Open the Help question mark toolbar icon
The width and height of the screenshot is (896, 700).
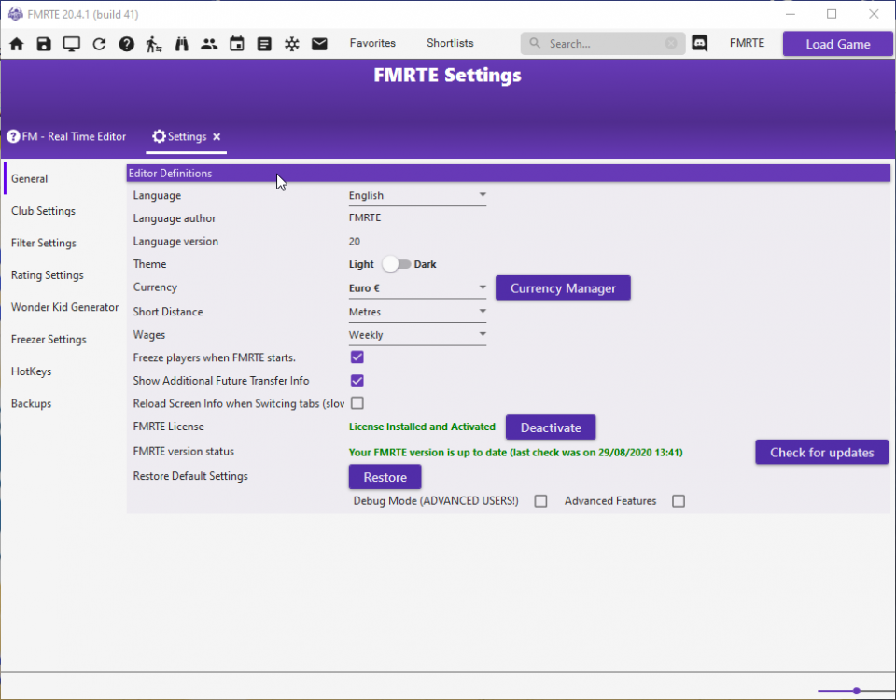pyautogui.click(x=126, y=44)
